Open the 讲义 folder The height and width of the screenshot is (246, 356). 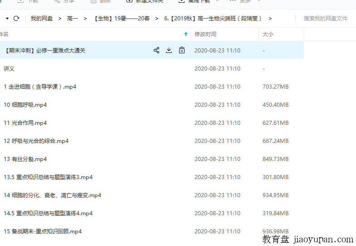[x=9, y=69]
